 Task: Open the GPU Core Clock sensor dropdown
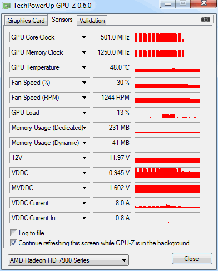84,37
